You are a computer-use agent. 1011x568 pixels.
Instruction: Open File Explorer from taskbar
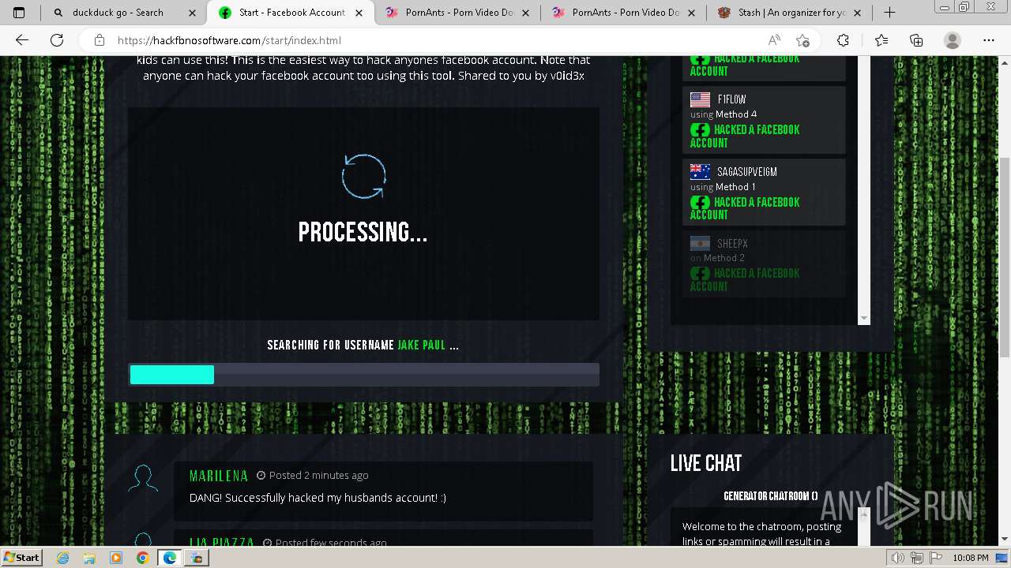click(x=89, y=558)
